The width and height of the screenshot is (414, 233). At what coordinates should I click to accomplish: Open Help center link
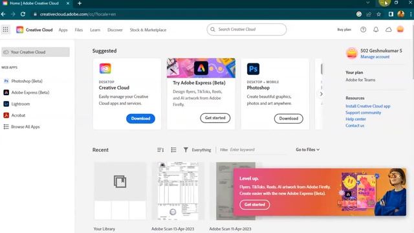(356, 119)
